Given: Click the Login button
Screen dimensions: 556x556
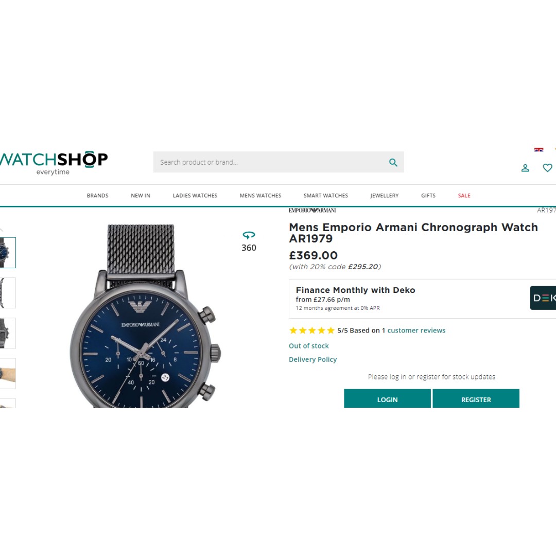Looking at the screenshot, I should [387, 398].
